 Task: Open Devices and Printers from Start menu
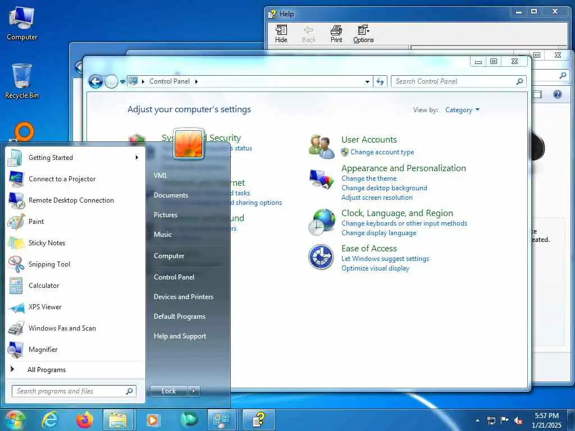(x=184, y=297)
